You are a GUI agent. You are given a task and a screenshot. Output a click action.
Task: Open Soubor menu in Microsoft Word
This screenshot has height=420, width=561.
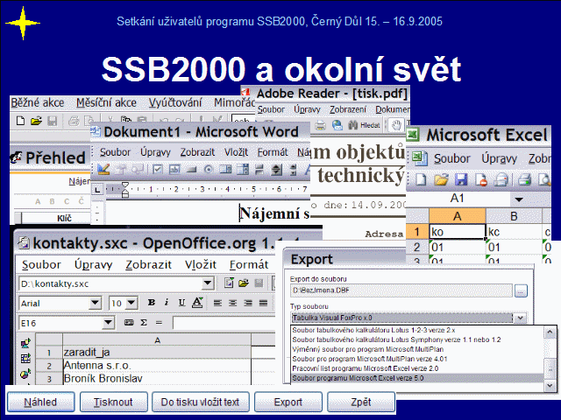point(115,152)
